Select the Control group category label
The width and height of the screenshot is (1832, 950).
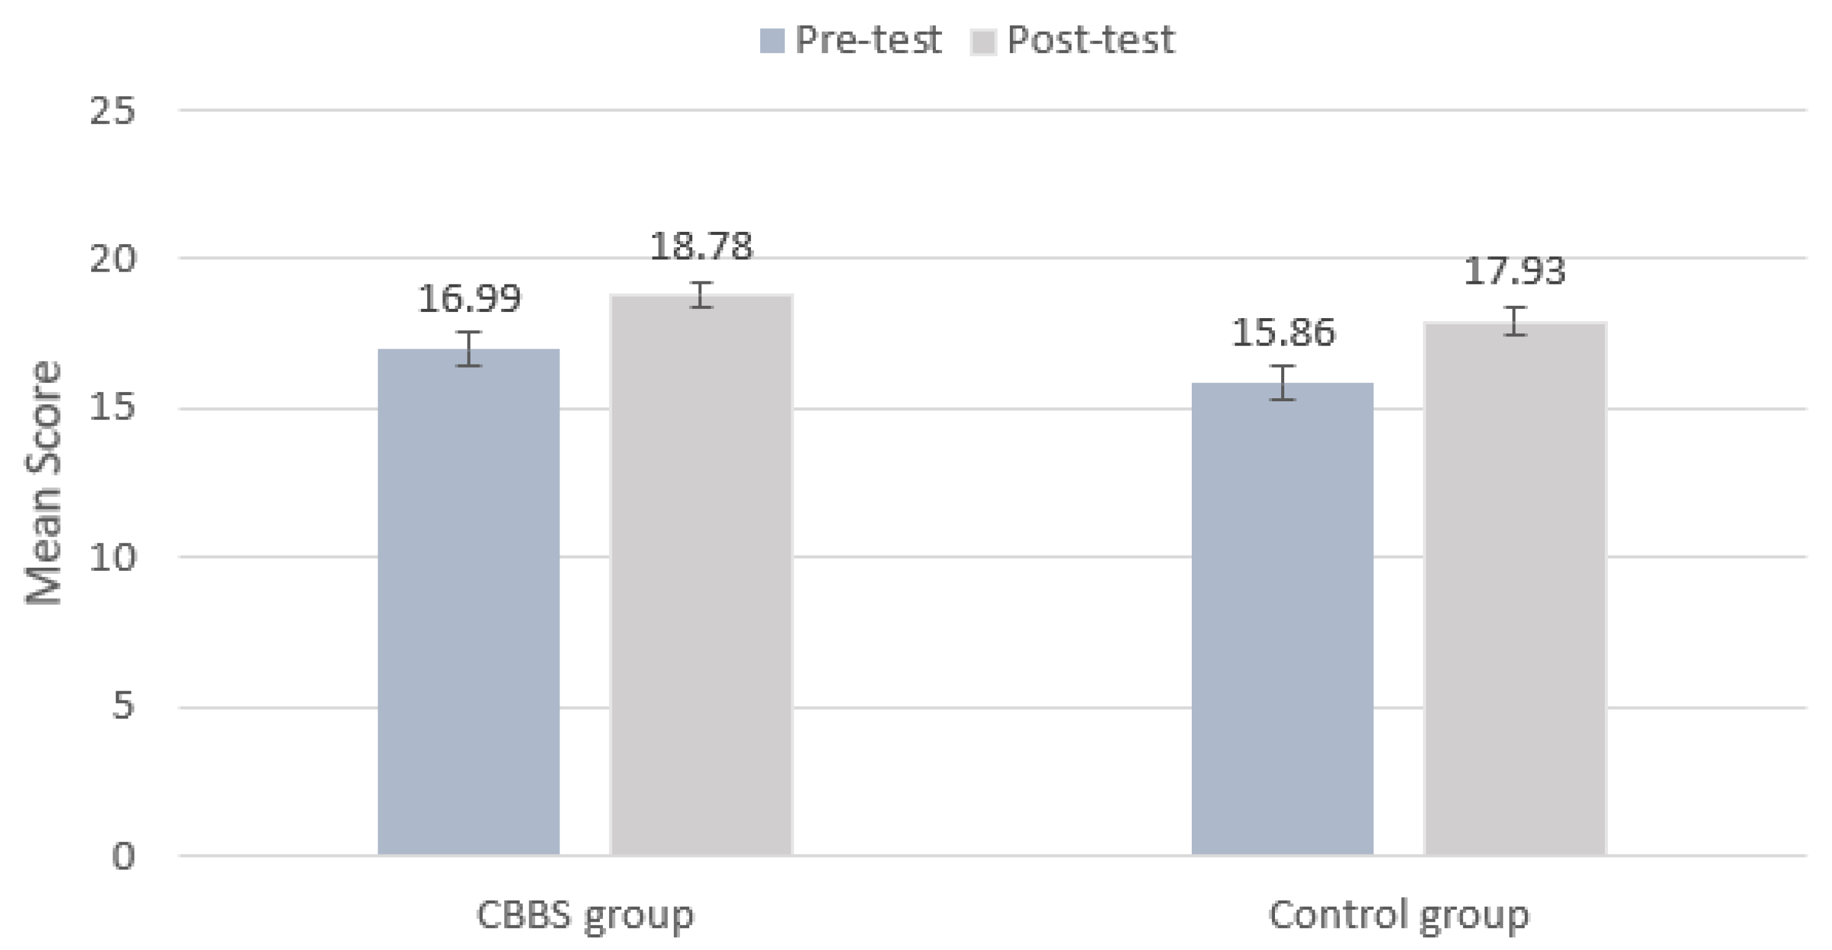[x=1398, y=915]
